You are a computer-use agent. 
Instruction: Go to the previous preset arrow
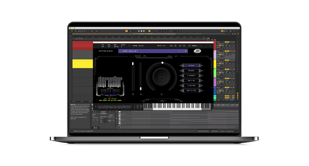tap(179, 51)
